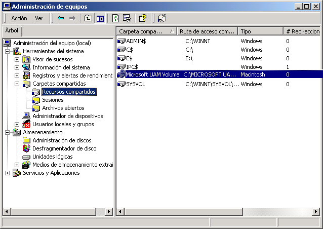The width and height of the screenshot is (323, 229).
Task: Expand the Información del sistema node
Action: pyautogui.click(x=17, y=67)
